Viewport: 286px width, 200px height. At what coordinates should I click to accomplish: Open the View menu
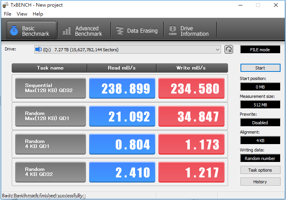(x=22, y=14)
